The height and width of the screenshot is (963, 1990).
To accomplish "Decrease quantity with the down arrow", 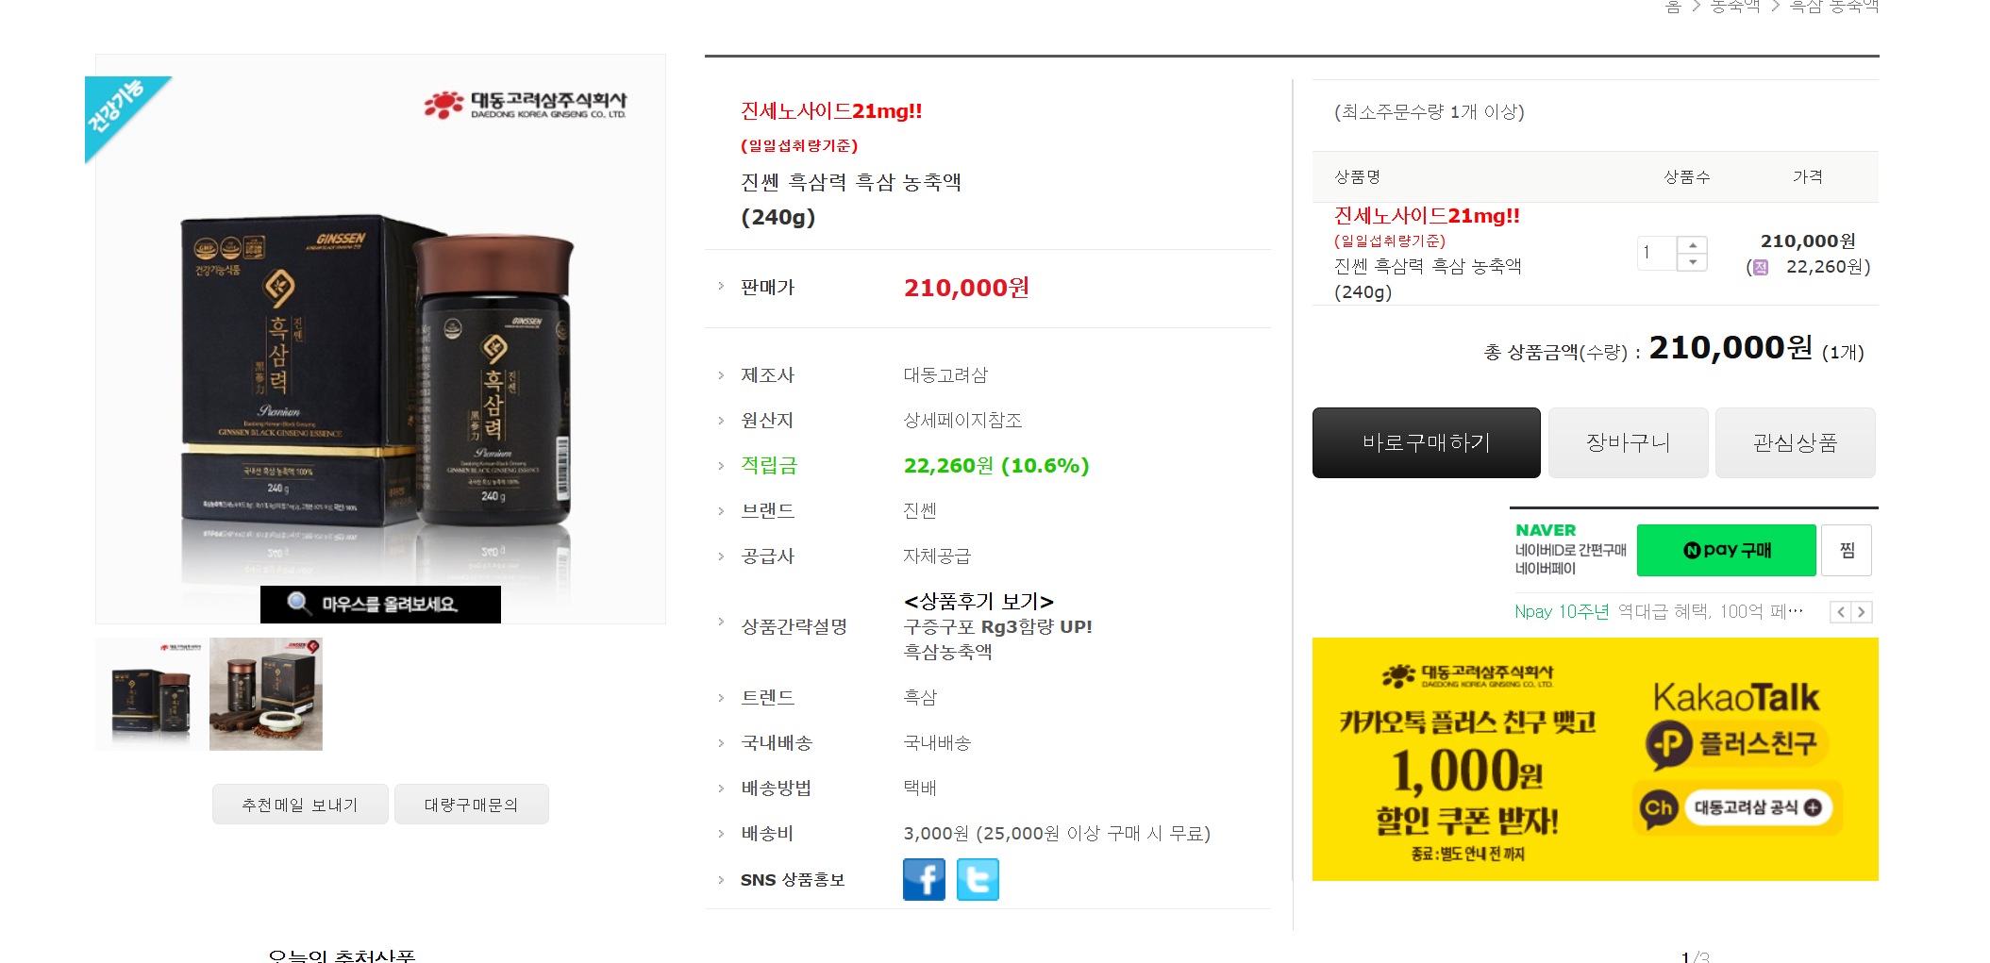I will (x=1693, y=262).
